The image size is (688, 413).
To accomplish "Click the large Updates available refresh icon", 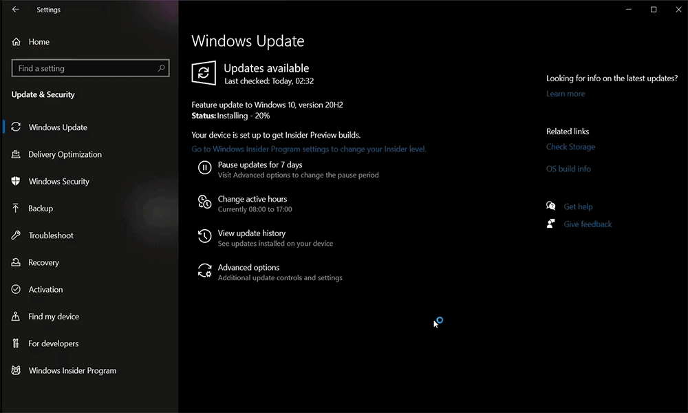I will [204, 73].
